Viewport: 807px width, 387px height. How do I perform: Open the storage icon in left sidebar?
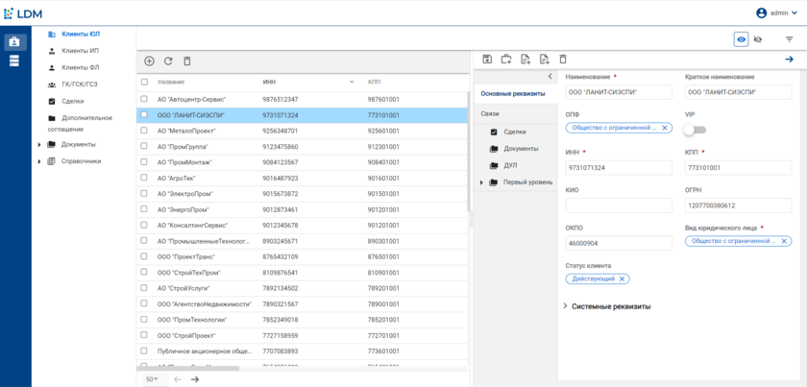[x=14, y=61]
